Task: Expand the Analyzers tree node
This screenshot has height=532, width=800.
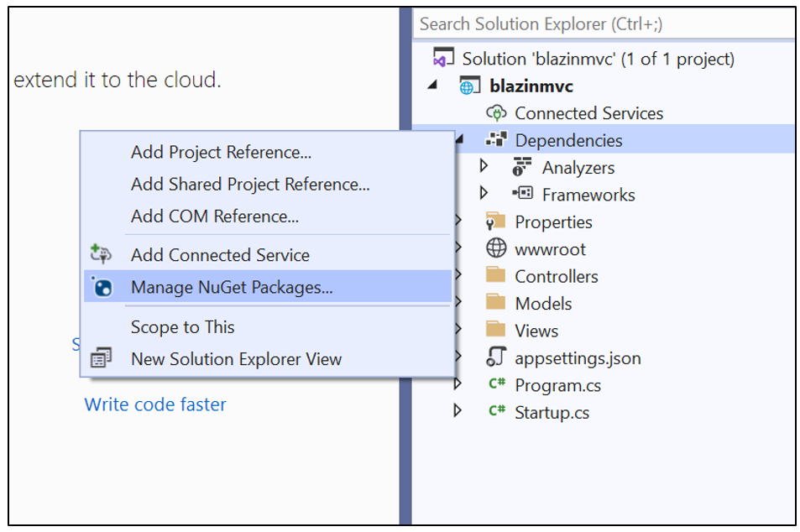Action: (484, 167)
